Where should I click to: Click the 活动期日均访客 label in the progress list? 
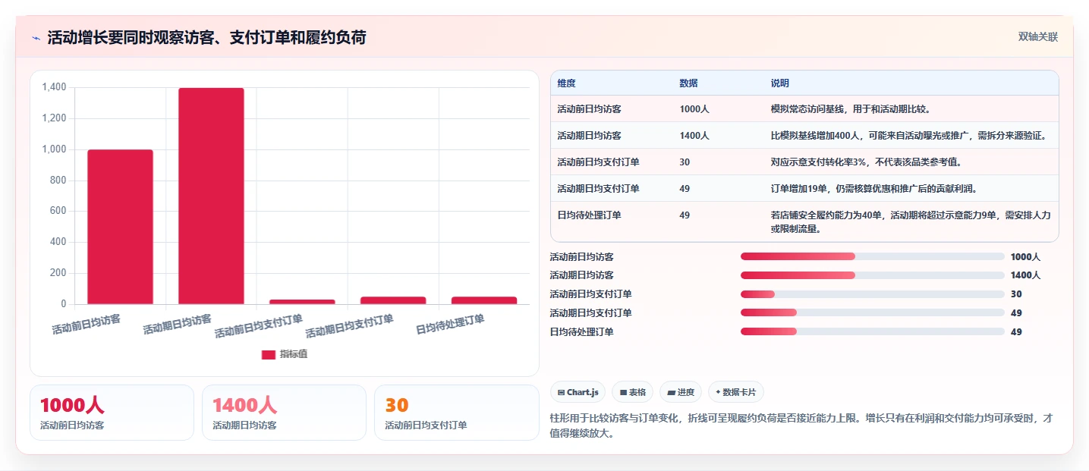pyautogui.click(x=582, y=275)
